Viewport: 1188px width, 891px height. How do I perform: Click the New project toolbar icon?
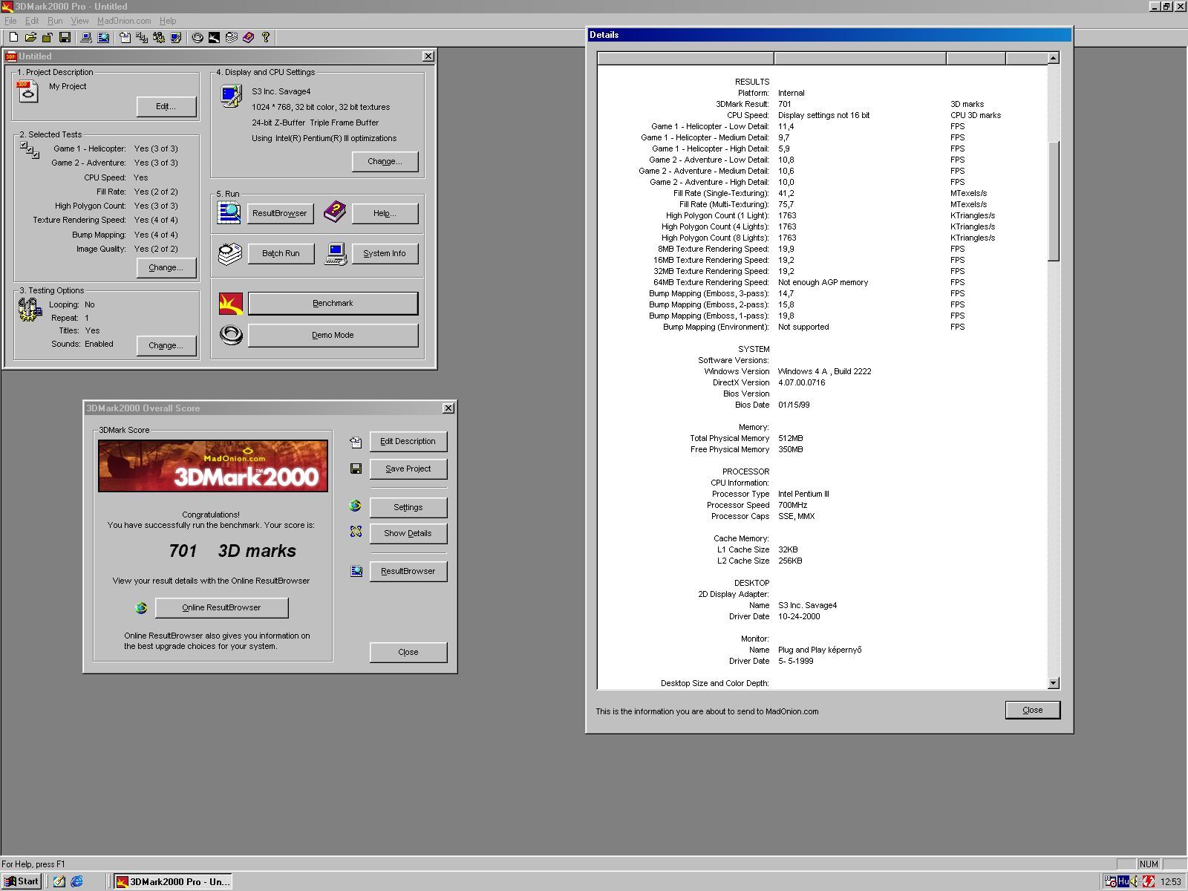[x=13, y=37]
